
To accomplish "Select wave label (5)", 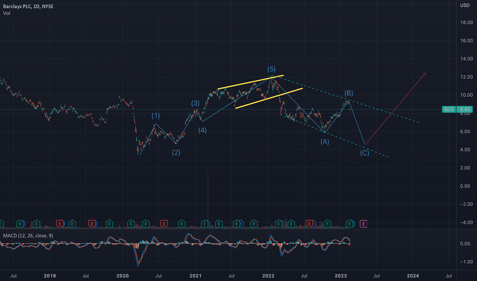I will [x=271, y=69].
